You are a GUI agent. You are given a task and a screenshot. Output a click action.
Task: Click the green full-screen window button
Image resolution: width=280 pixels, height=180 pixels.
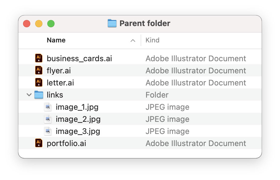click(51, 24)
